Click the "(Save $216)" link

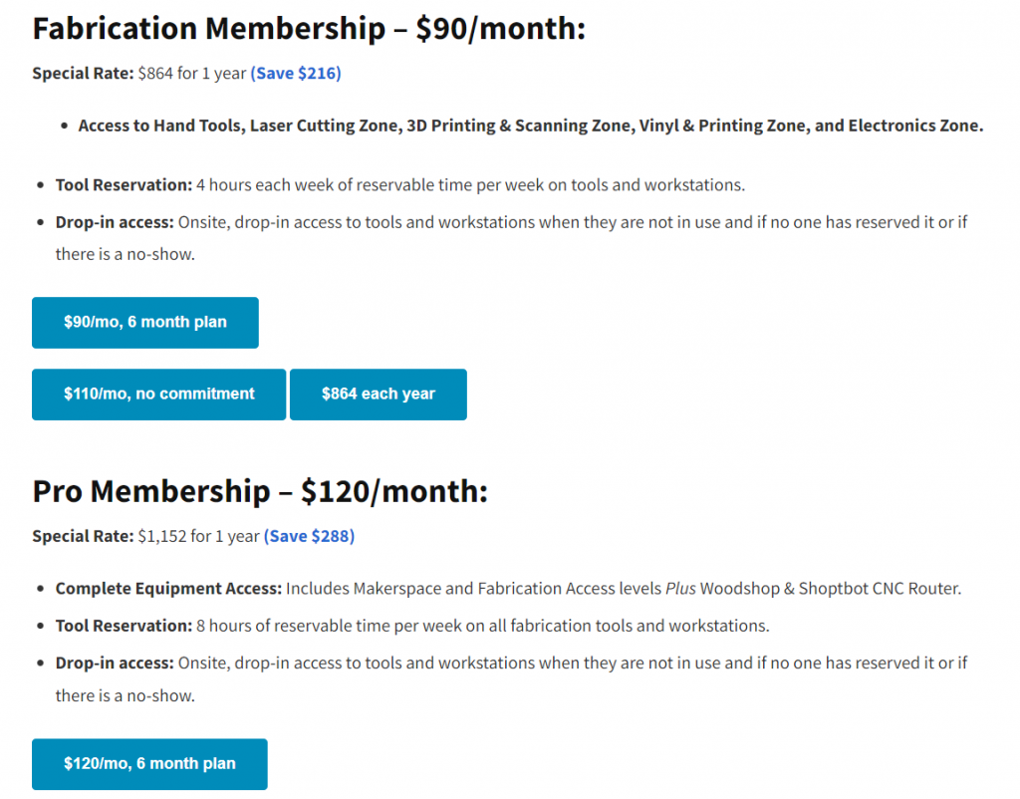(x=296, y=74)
